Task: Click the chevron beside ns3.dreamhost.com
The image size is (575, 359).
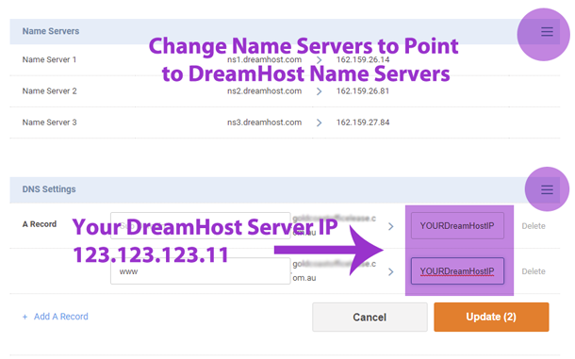Action: click(x=319, y=122)
